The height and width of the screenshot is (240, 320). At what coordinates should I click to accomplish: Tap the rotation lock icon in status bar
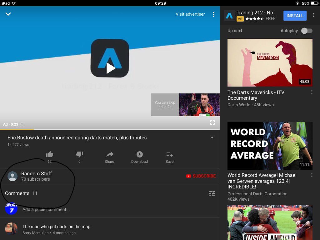click(x=297, y=3)
